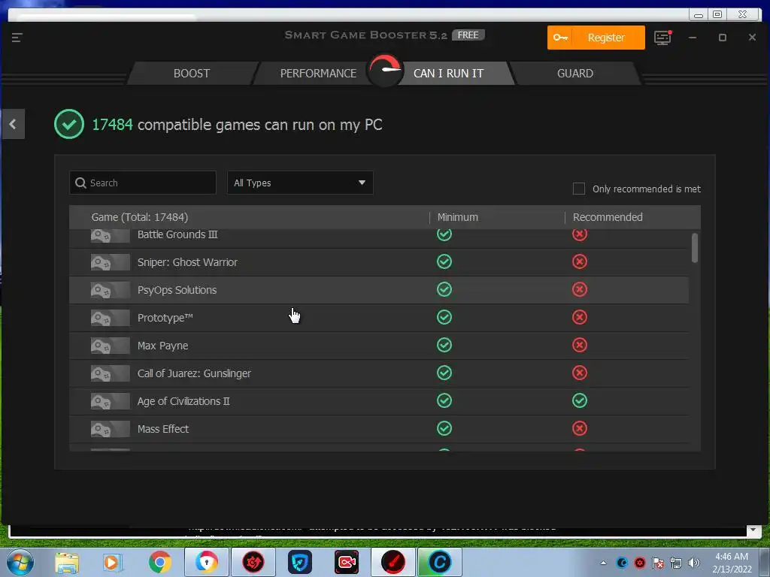Click the green checkmark compatible games icon
This screenshot has width=770, height=577.
pos(68,124)
